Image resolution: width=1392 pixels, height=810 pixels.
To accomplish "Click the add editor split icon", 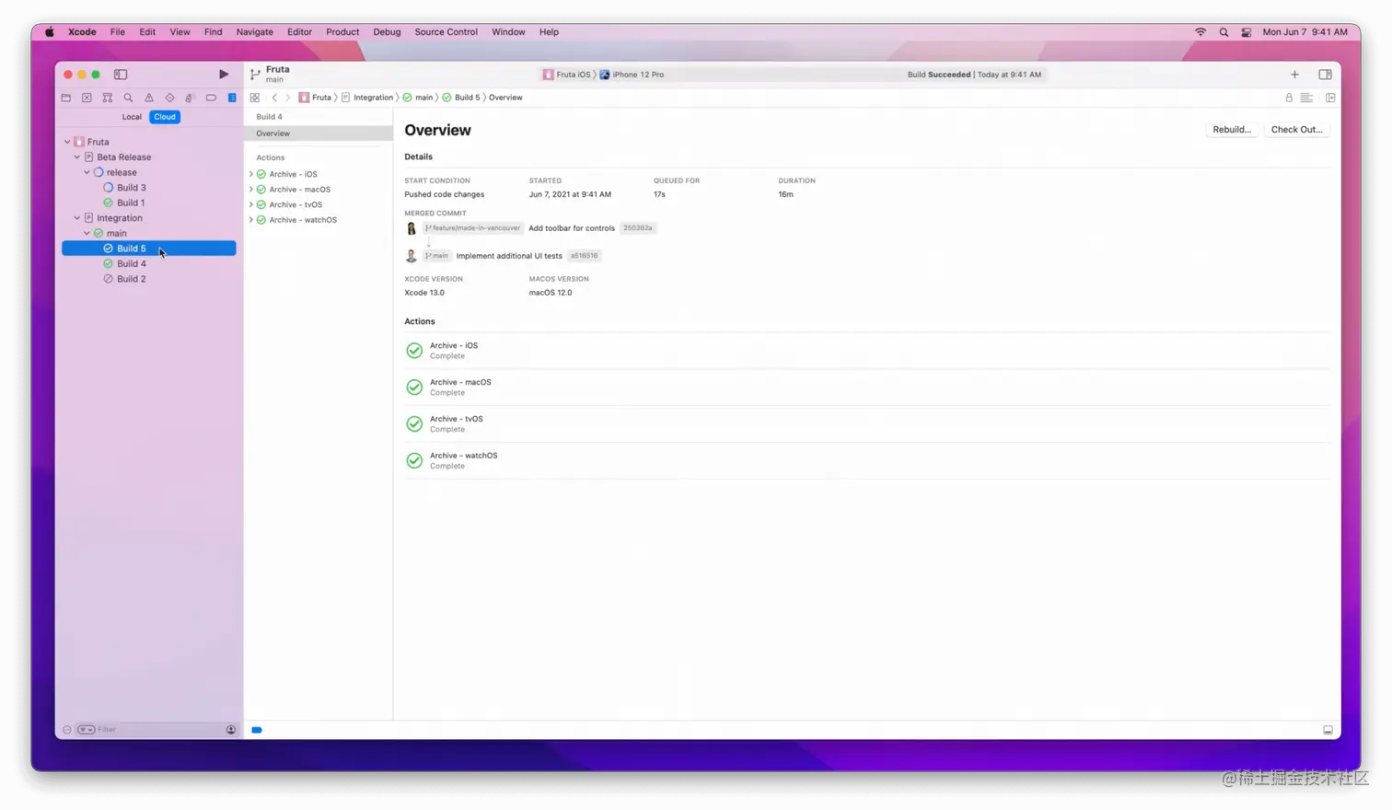I will pyautogui.click(x=1330, y=98).
